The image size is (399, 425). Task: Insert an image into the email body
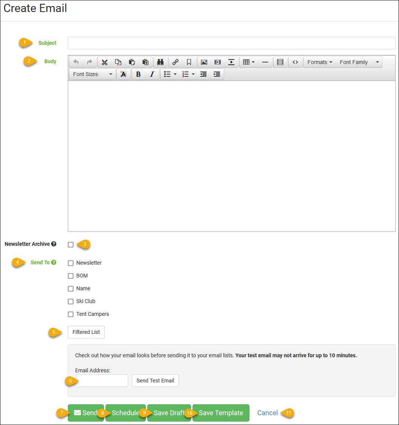pyautogui.click(x=204, y=62)
